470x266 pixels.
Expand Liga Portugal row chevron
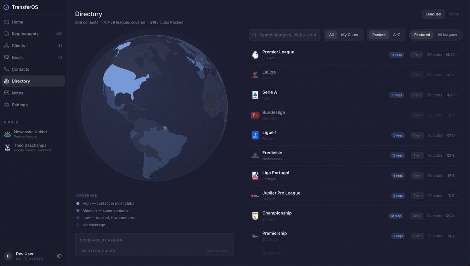tap(458, 175)
